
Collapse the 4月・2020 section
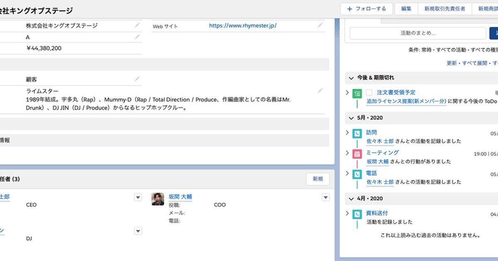coord(351,199)
